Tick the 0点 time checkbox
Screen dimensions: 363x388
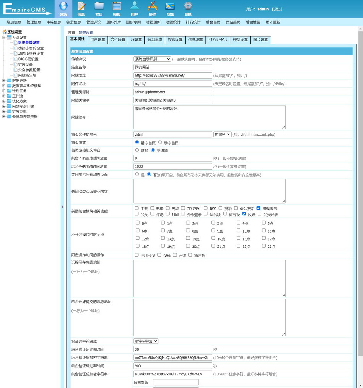tap(138, 223)
